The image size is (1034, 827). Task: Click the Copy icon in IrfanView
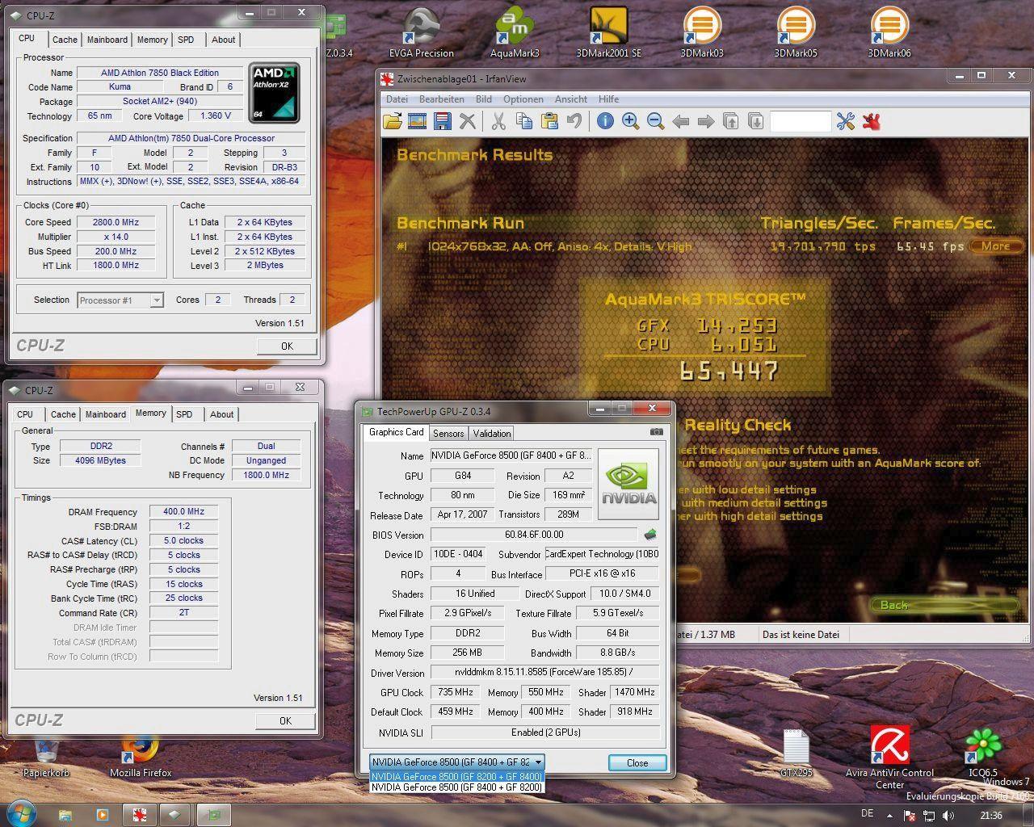524,122
